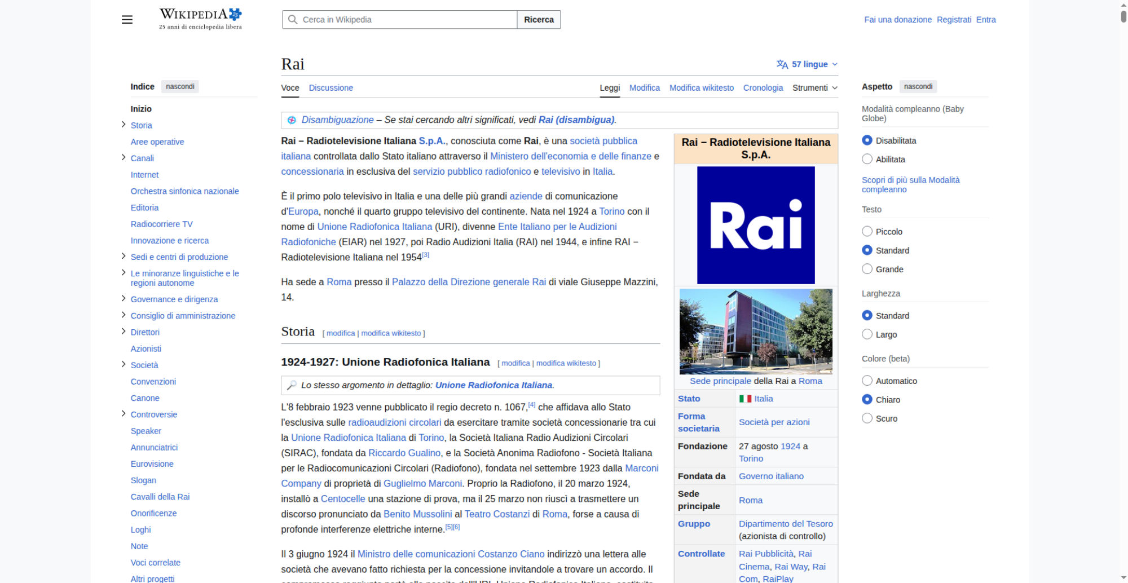
Task: Open the Strumenti dropdown menu
Action: pyautogui.click(x=814, y=88)
